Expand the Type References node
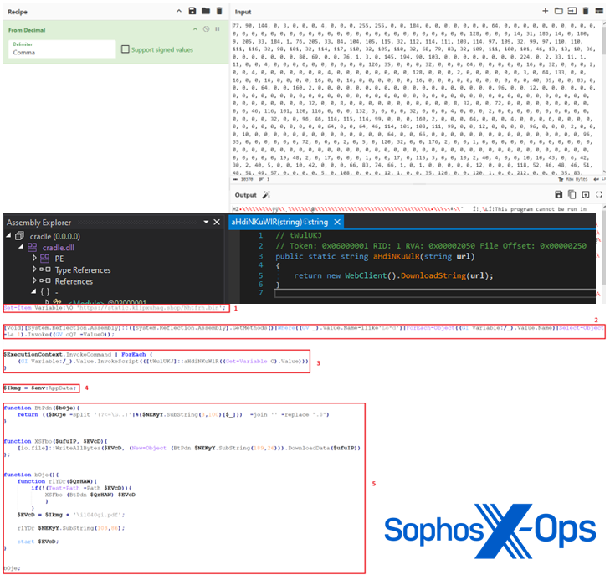610x580 pixels. point(34,269)
